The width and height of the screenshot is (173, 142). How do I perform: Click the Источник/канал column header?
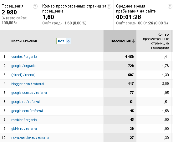24,41
